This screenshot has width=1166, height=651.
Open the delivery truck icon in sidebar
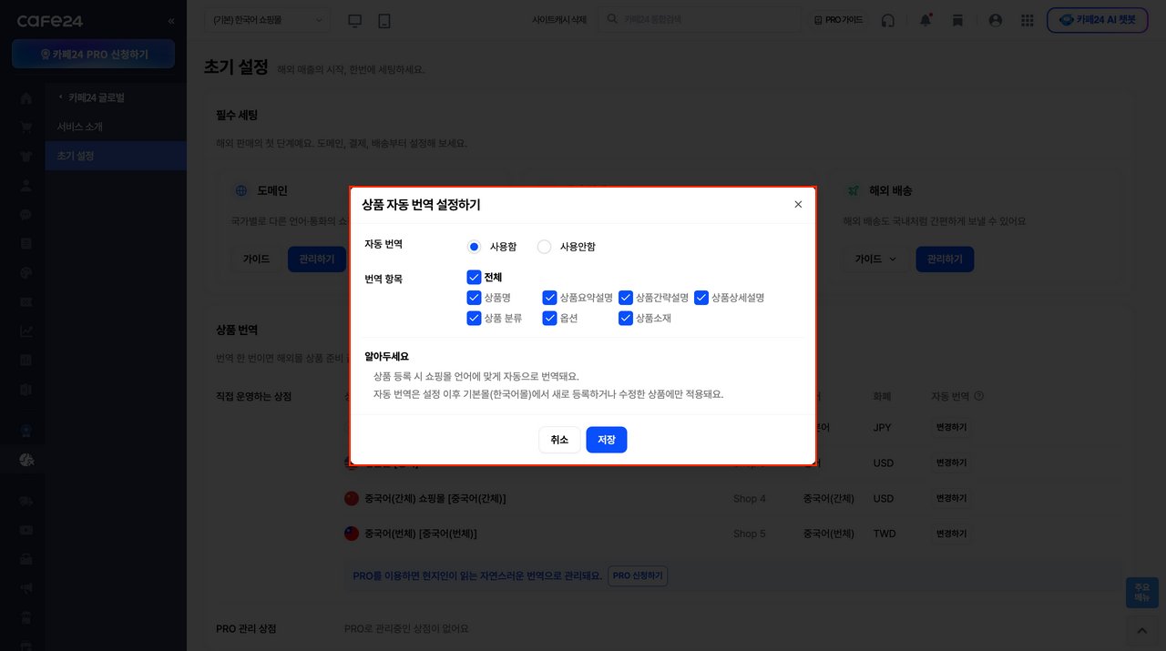pyautogui.click(x=26, y=500)
